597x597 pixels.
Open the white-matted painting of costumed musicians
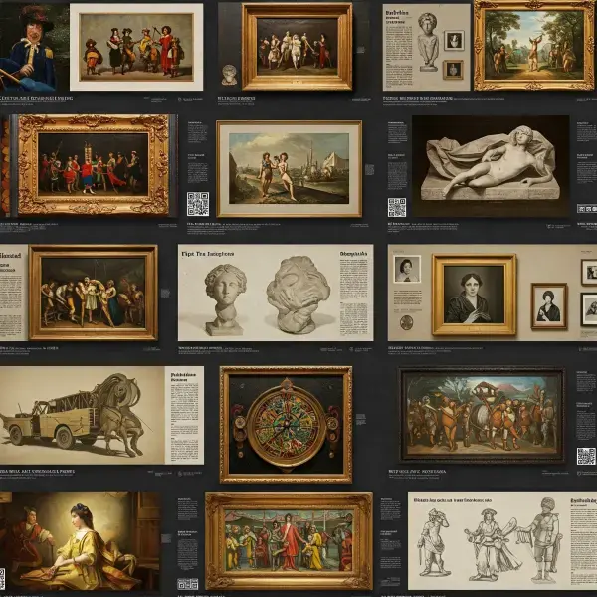click(x=136, y=47)
